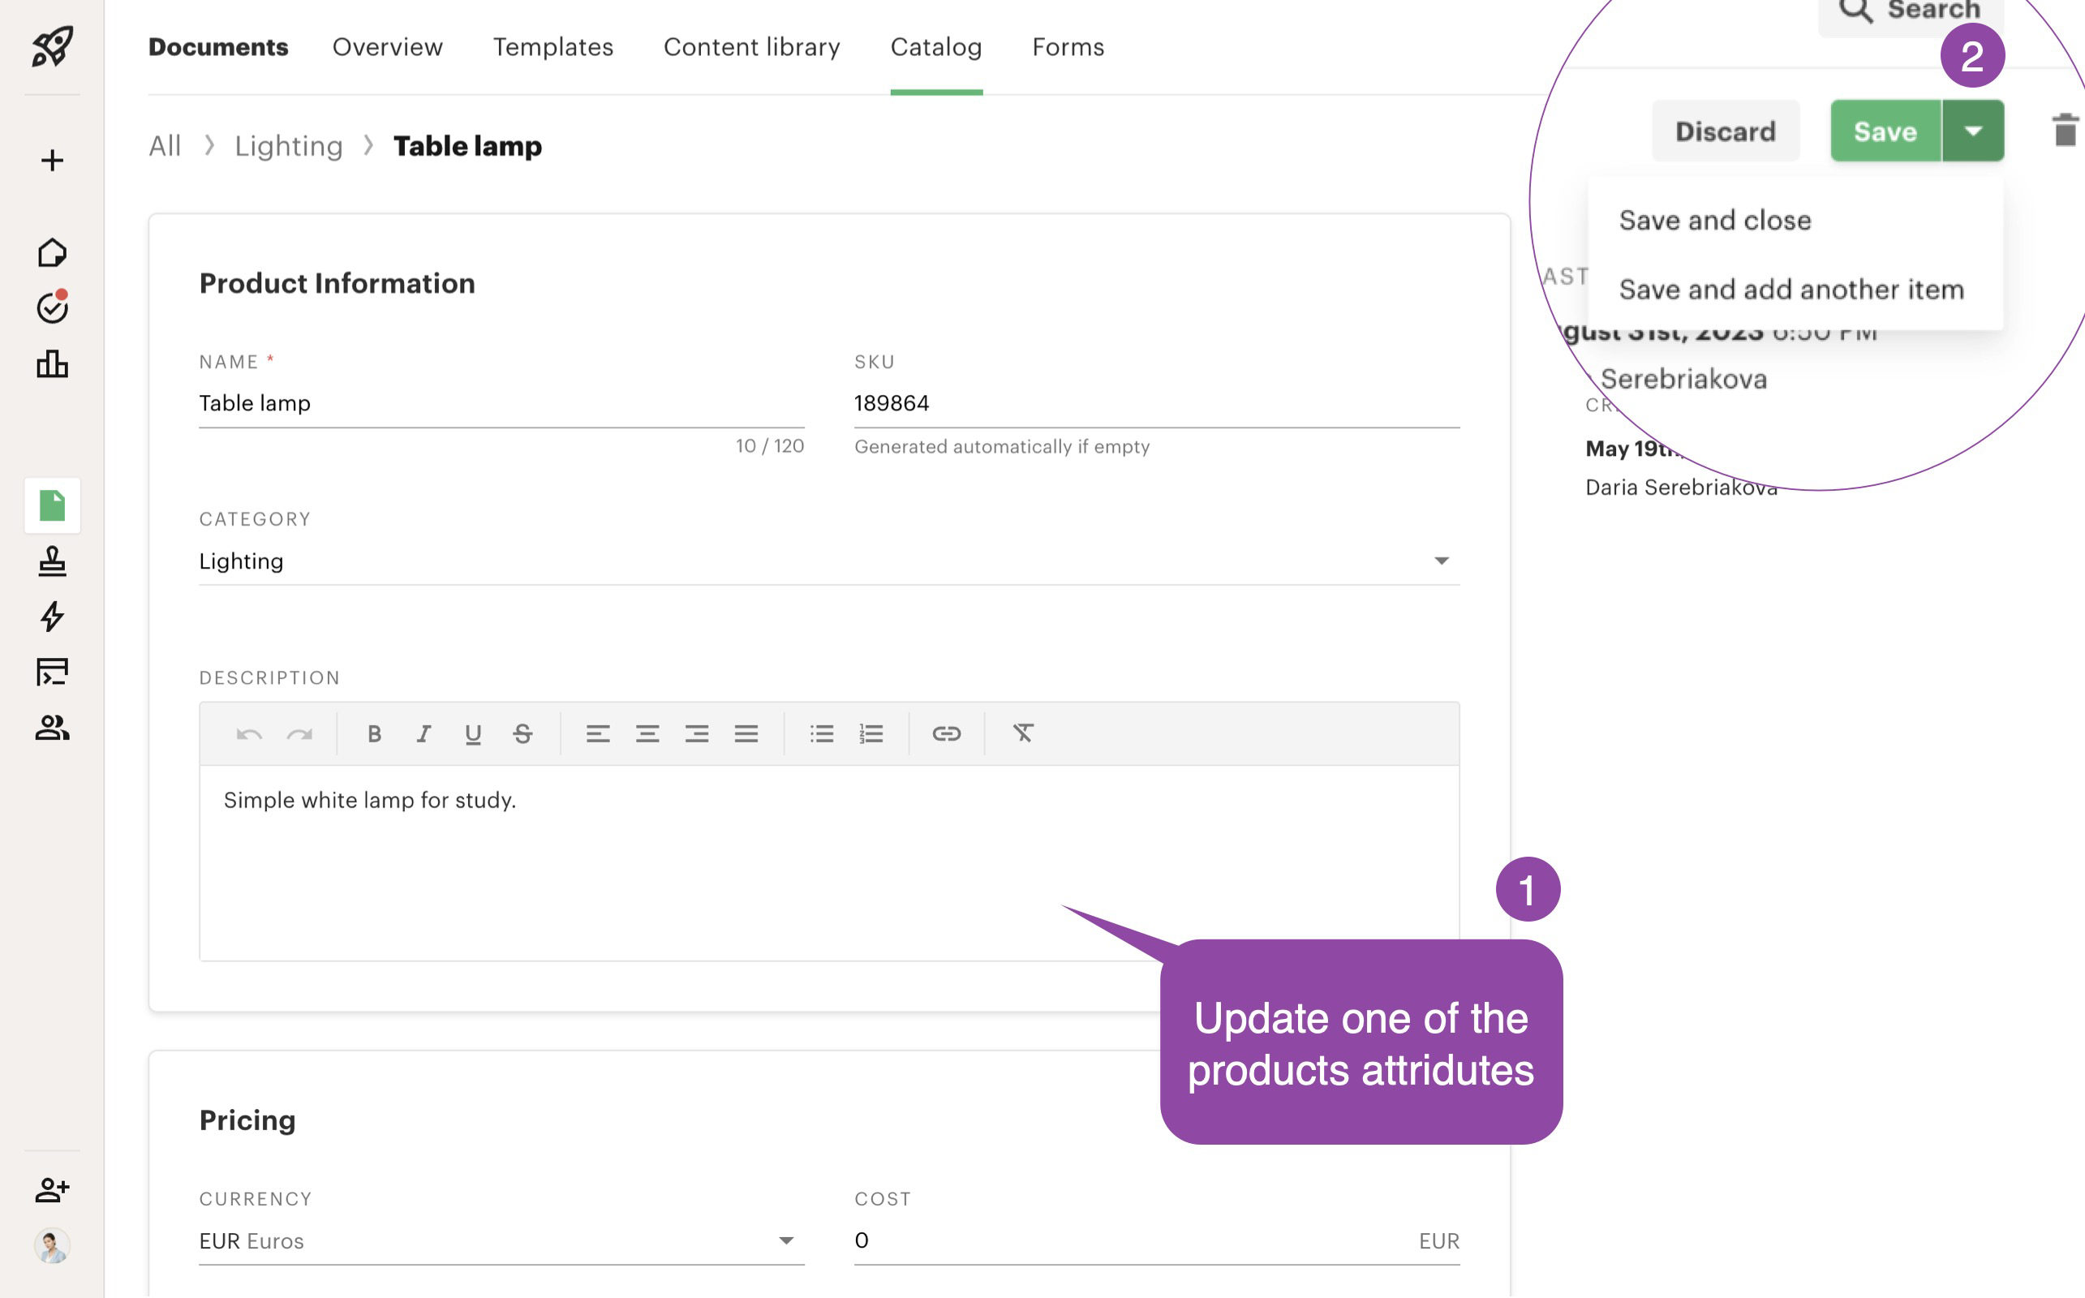The image size is (2085, 1298).
Task: Toggle italic formatting in description
Action: [x=423, y=734]
